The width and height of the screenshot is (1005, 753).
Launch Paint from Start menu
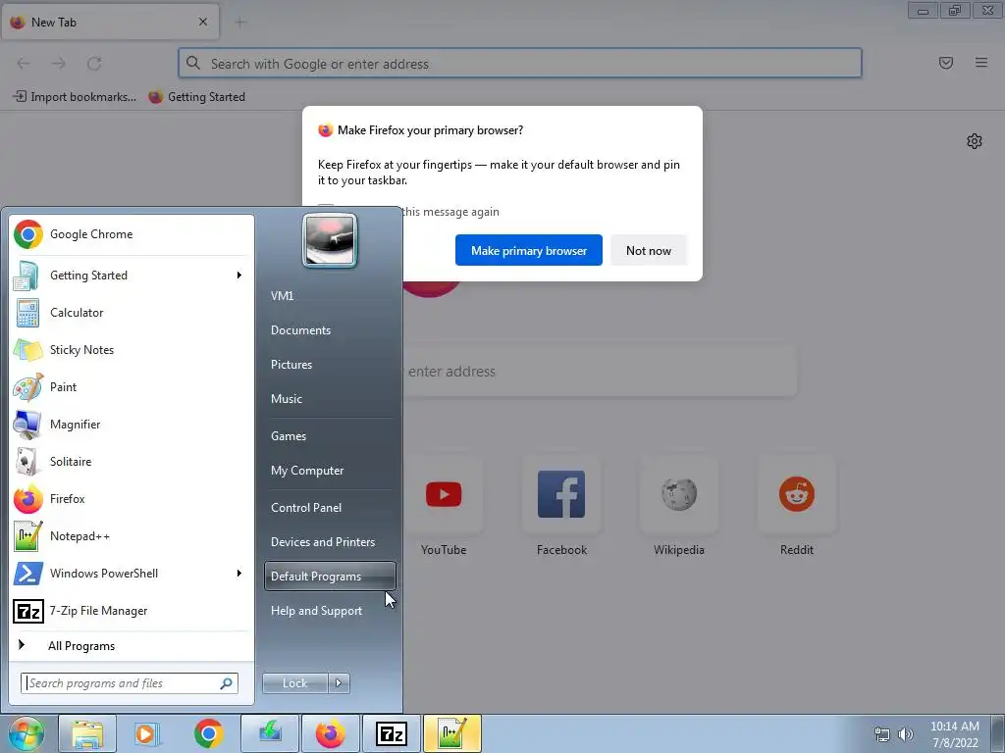click(132, 386)
